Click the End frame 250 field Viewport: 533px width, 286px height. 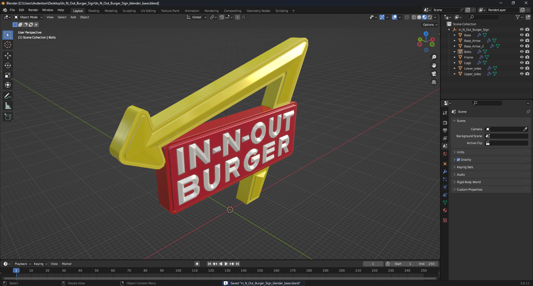(427, 264)
